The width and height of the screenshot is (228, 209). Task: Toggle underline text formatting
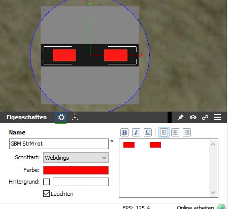tap(148, 132)
